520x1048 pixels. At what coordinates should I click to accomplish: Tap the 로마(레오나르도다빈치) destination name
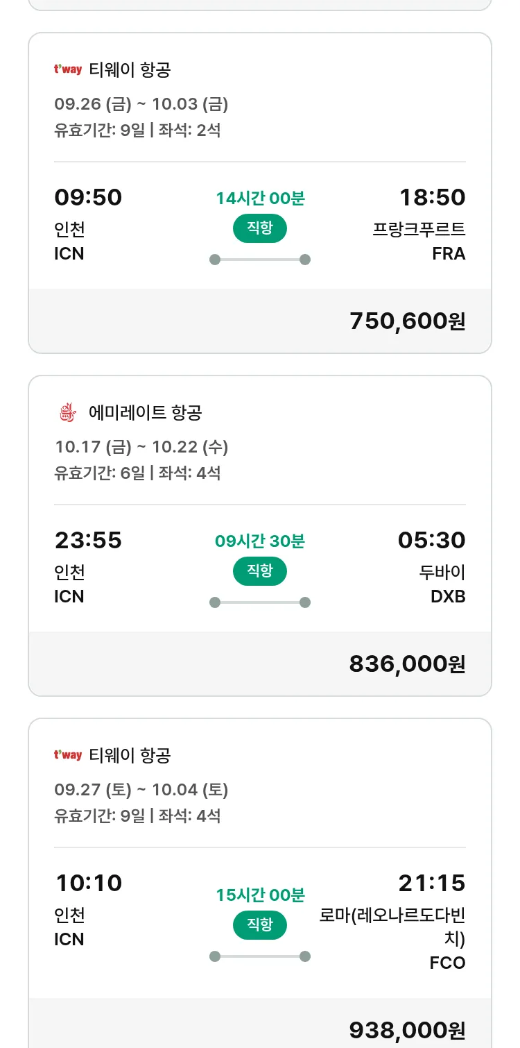pos(393,927)
